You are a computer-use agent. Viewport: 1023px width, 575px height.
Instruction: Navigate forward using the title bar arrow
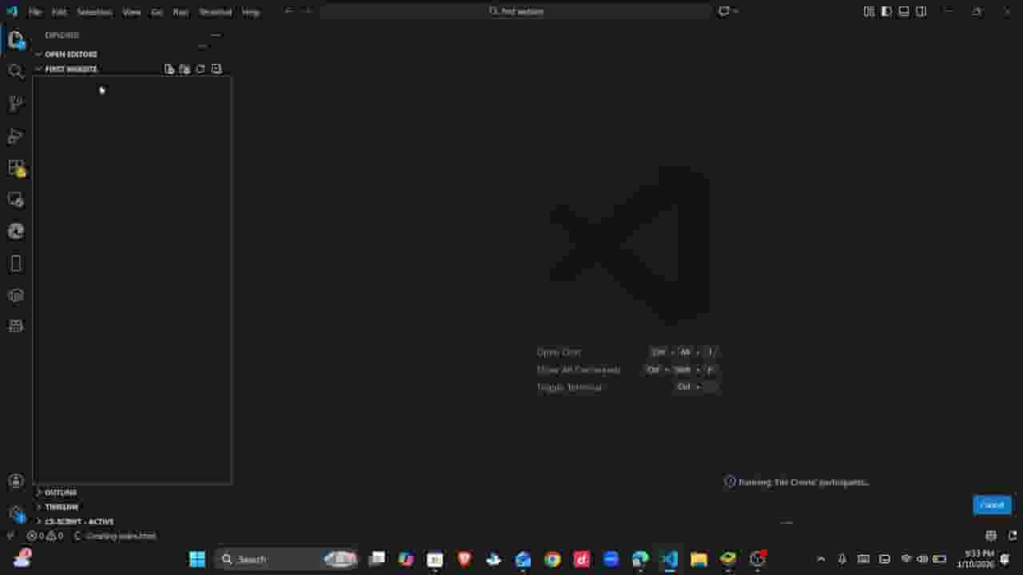[307, 11]
